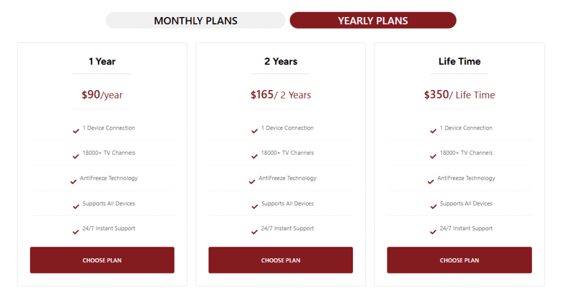Select the Yearly Plans tab
The image size is (562, 295).
373,21
